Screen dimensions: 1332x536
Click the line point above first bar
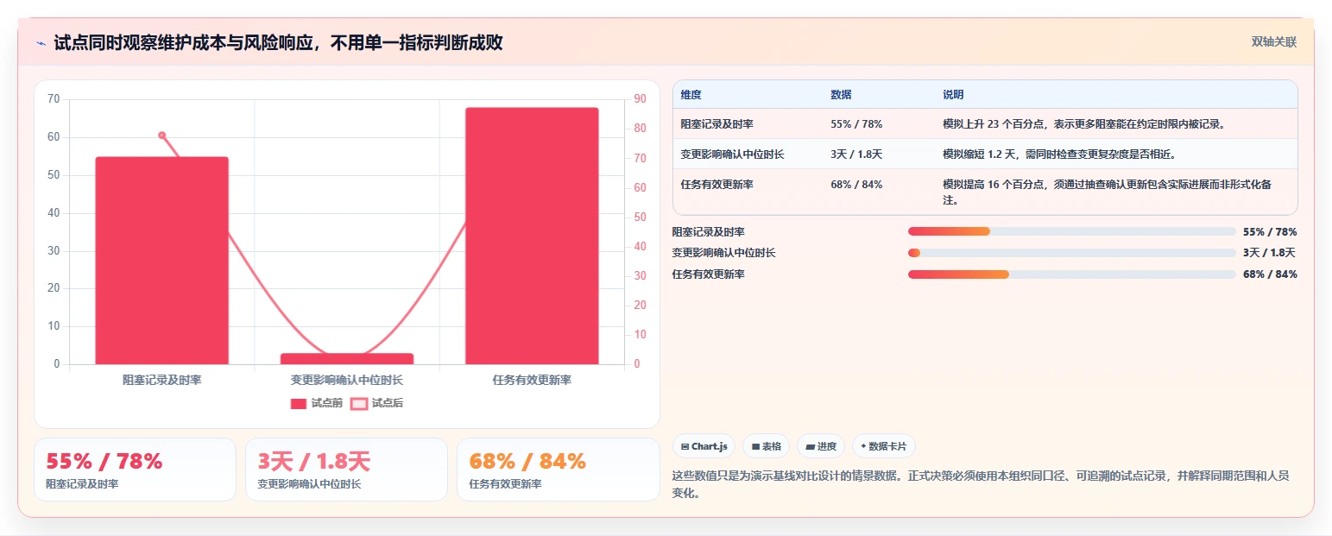click(161, 136)
